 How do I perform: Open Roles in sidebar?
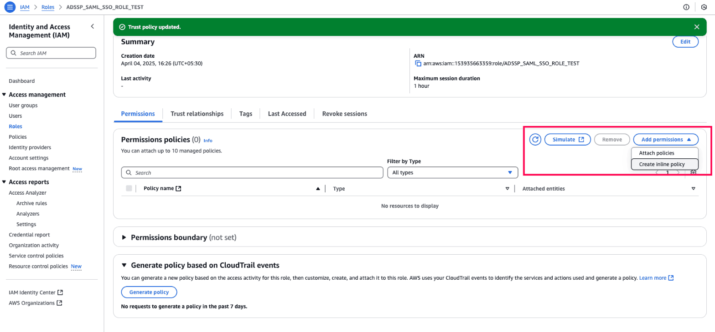[x=16, y=126]
